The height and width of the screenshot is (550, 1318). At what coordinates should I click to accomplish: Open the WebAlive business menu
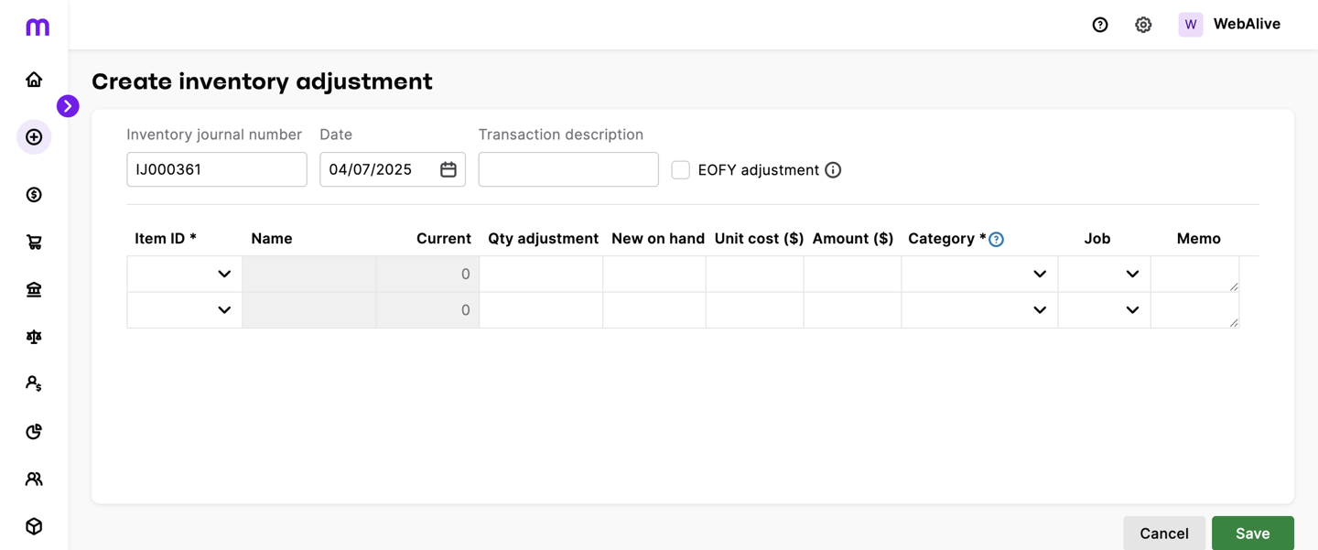pyautogui.click(x=1229, y=25)
